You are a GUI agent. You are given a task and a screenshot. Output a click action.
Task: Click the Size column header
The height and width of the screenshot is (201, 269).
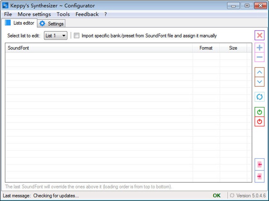click(233, 48)
